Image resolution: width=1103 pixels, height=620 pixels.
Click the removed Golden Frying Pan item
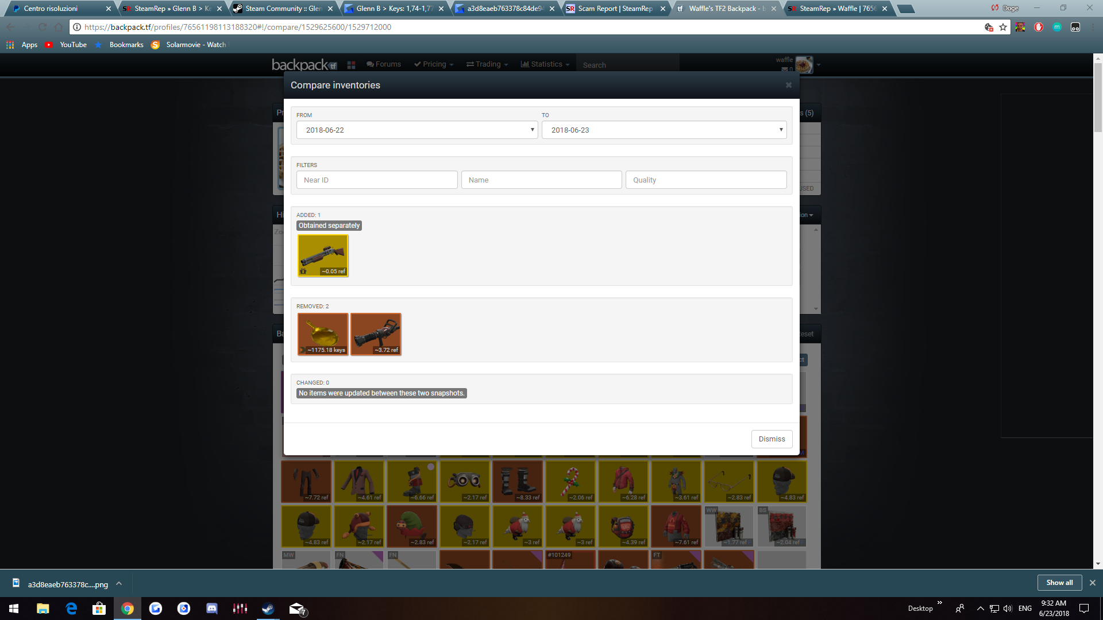click(x=323, y=334)
